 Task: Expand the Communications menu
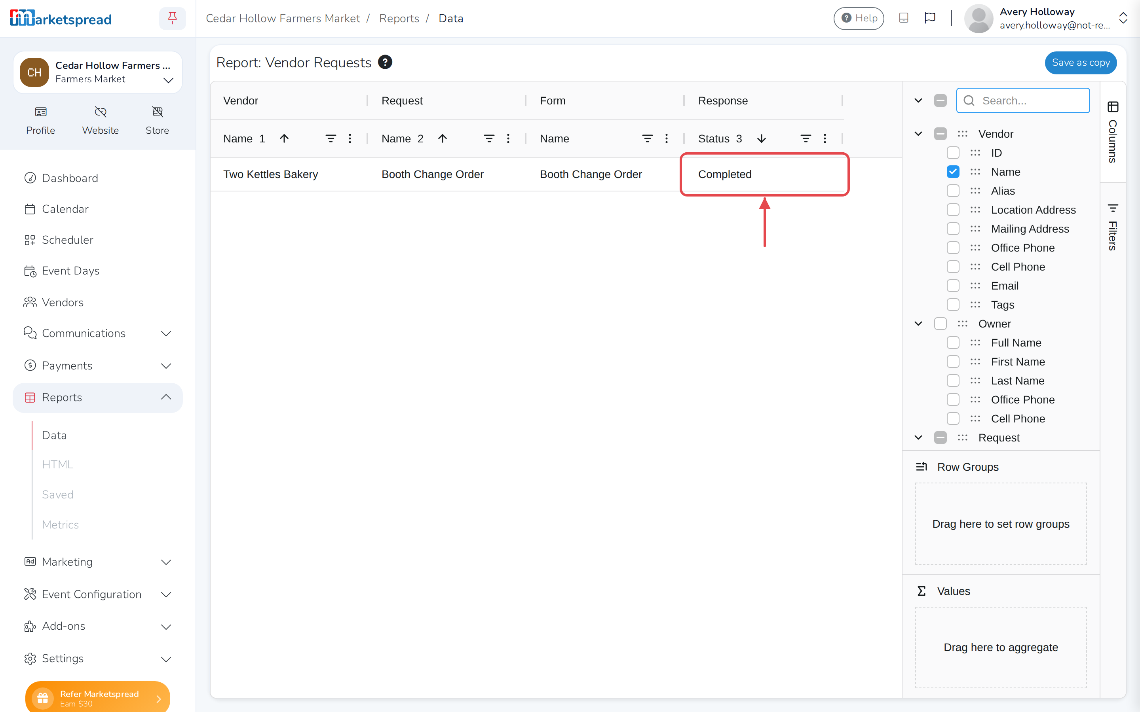click(97, 333)
